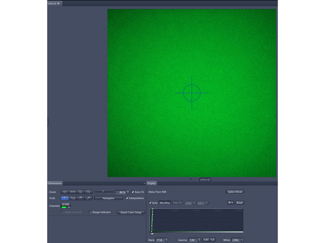Click the Best Fit high percentage field
The height and width of the screenshot is (243, 325).
[x=201, y=203]
